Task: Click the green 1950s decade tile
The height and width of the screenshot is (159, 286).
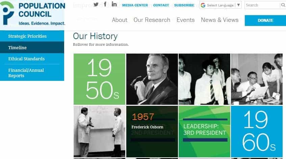Action: click(99, 79)
